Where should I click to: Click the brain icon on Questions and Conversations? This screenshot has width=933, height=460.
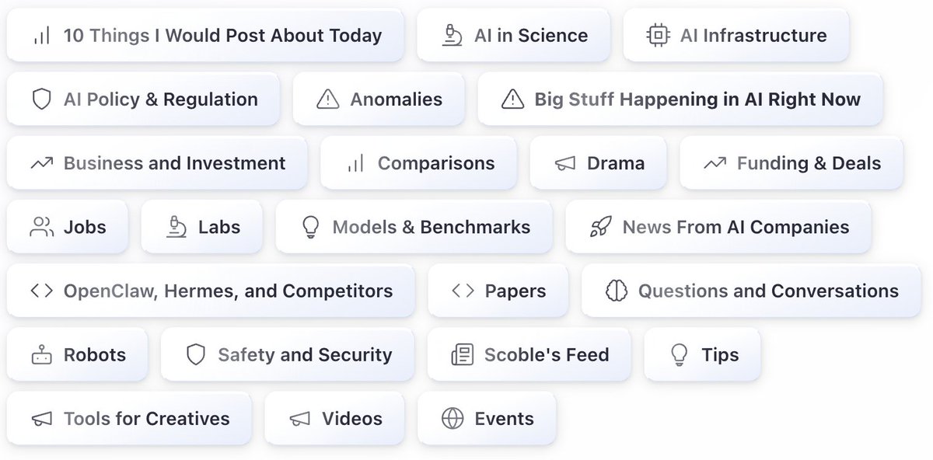[x=616, y=291]
